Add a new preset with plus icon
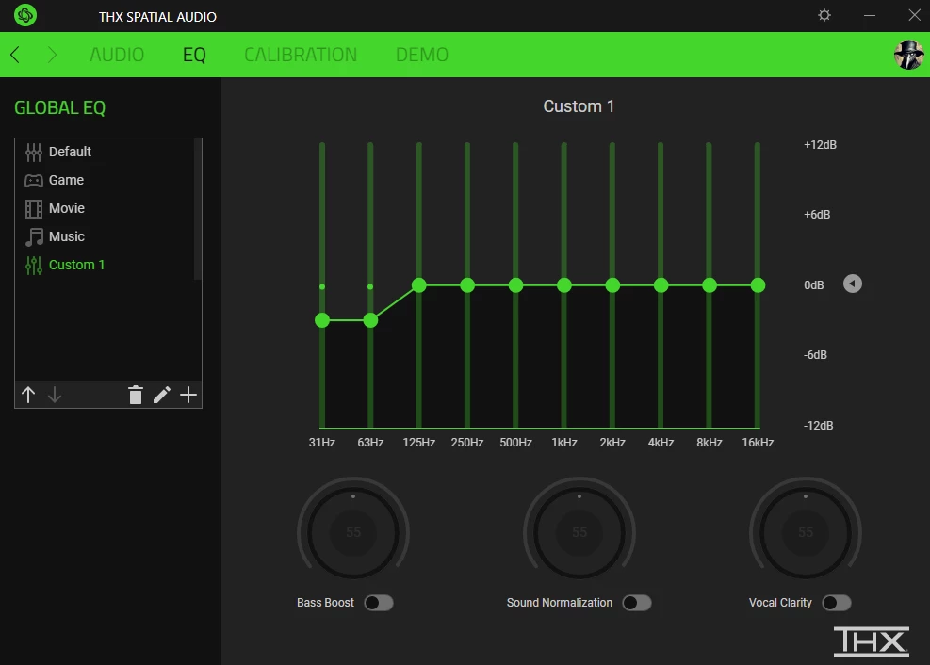Screen dimensions: 930x665 click(188, 395)
